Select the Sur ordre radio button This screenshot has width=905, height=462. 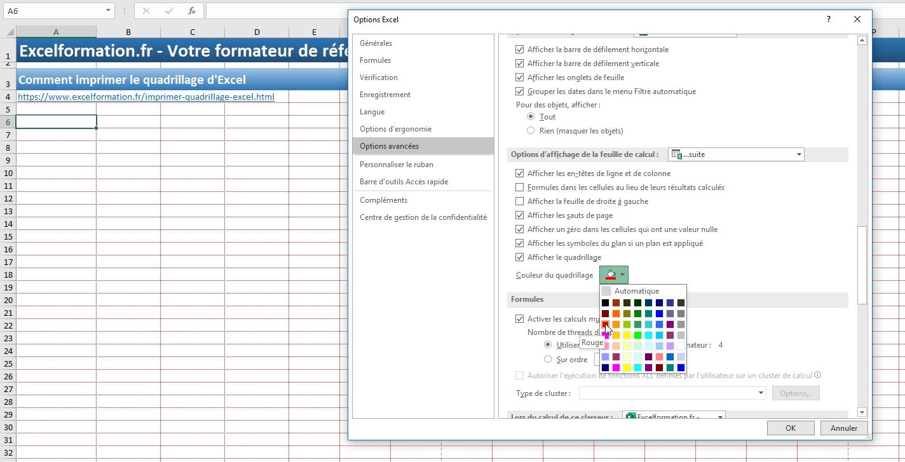click(x=548, y=360)
